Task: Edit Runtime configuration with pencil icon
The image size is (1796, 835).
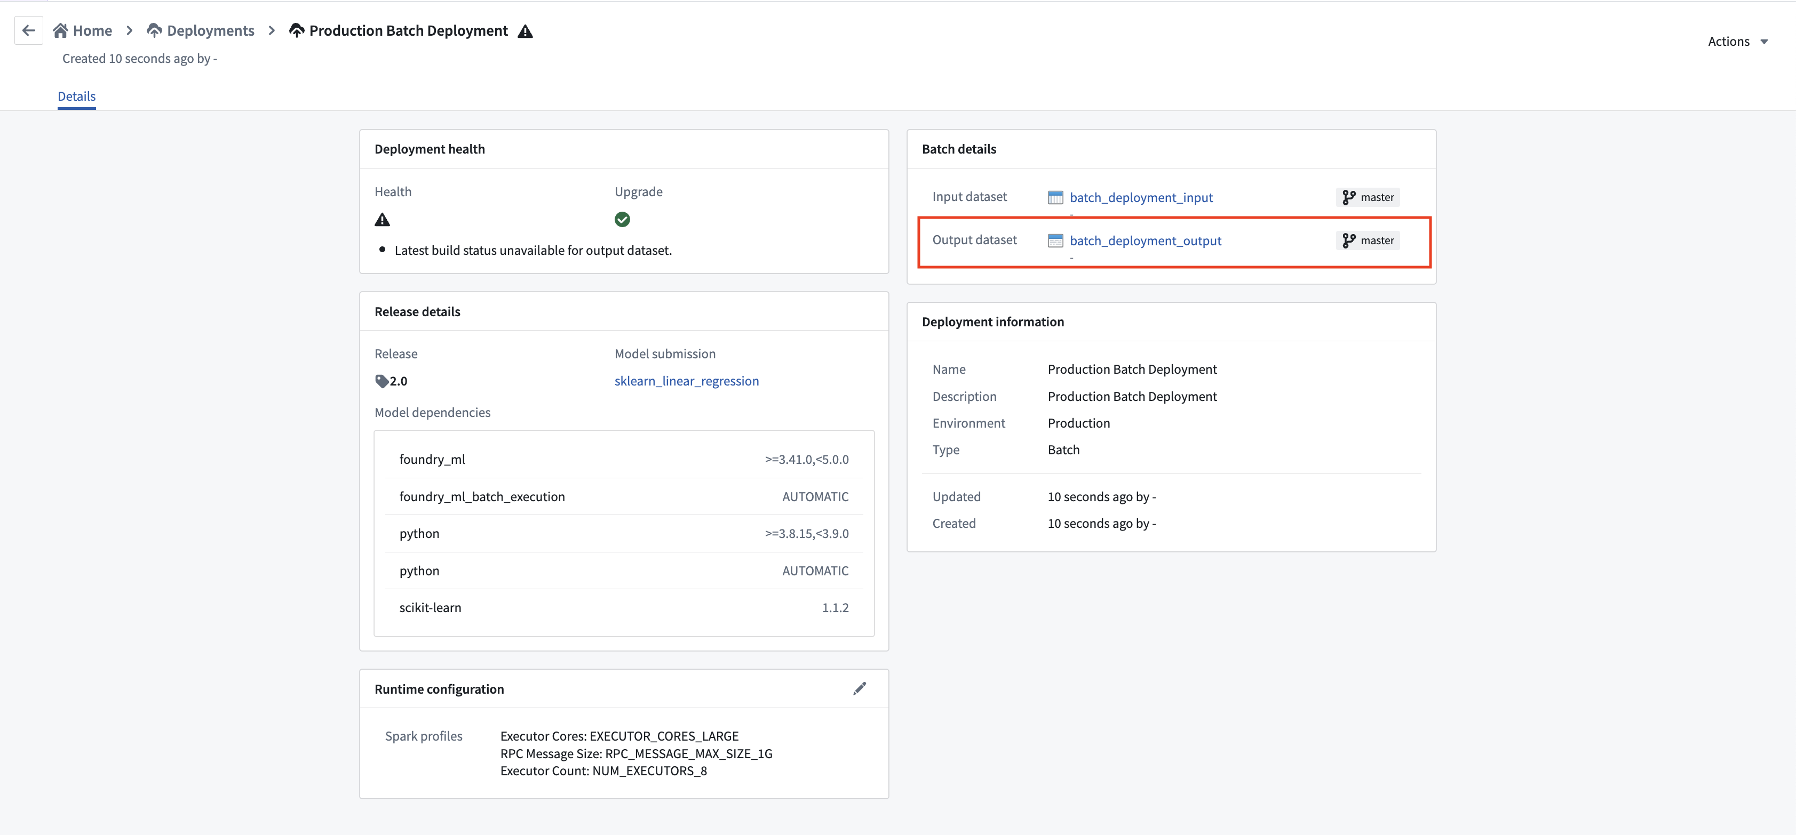Action: (860, 688)
